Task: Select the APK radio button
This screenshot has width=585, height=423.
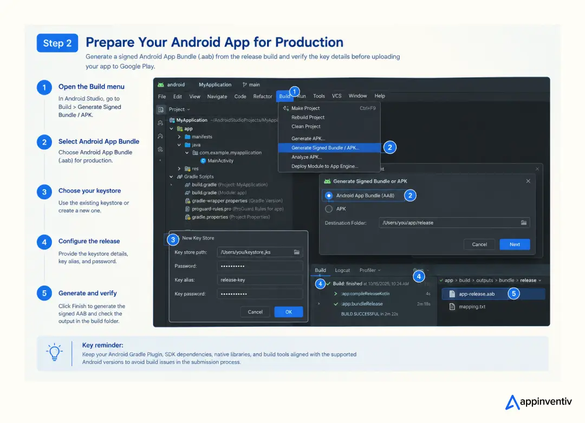Action: click(329, 209)
